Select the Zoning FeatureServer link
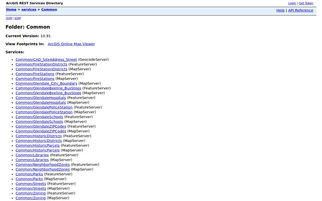Viewport: 322px width, 201px height. pyautogui.click(x=31, y=193)
